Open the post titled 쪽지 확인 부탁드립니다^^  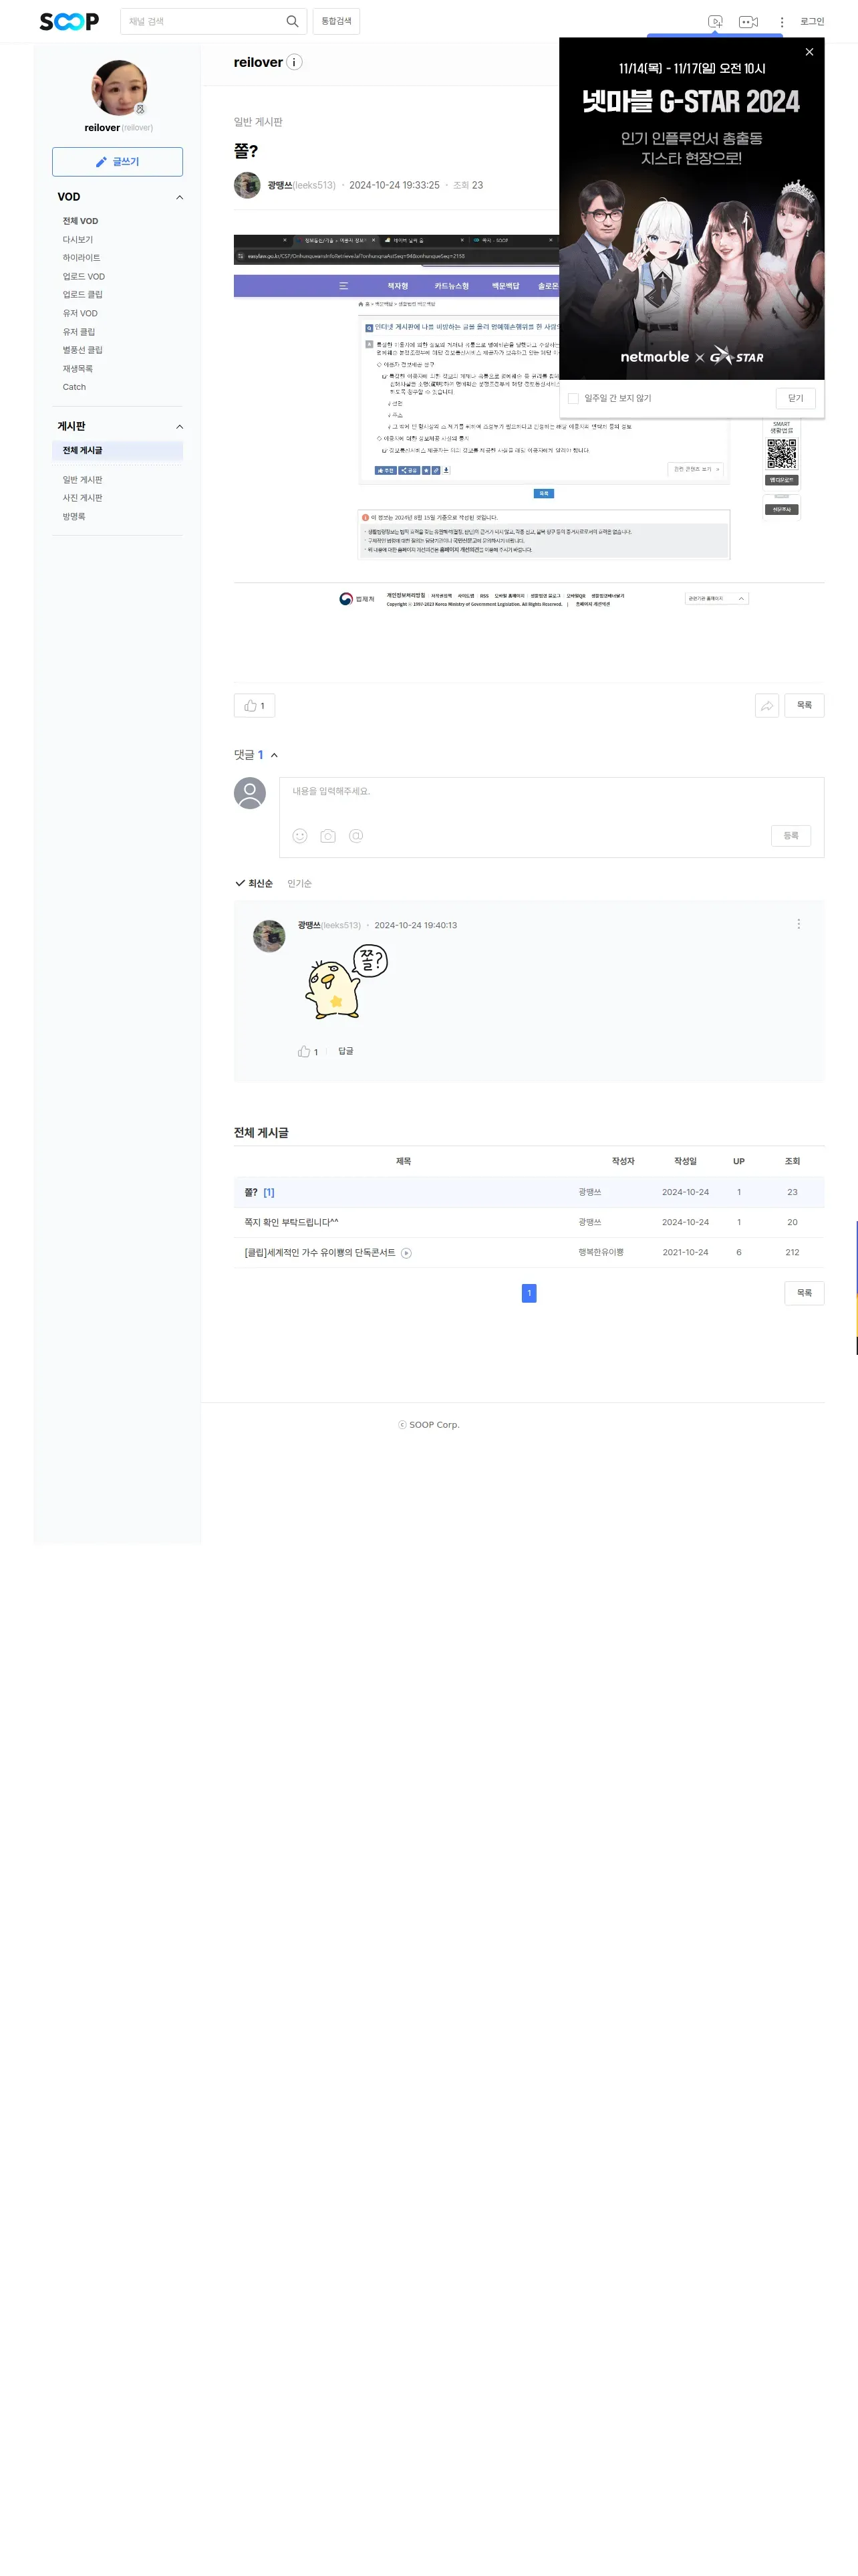pyautogui.click(x=291, y=1223)
